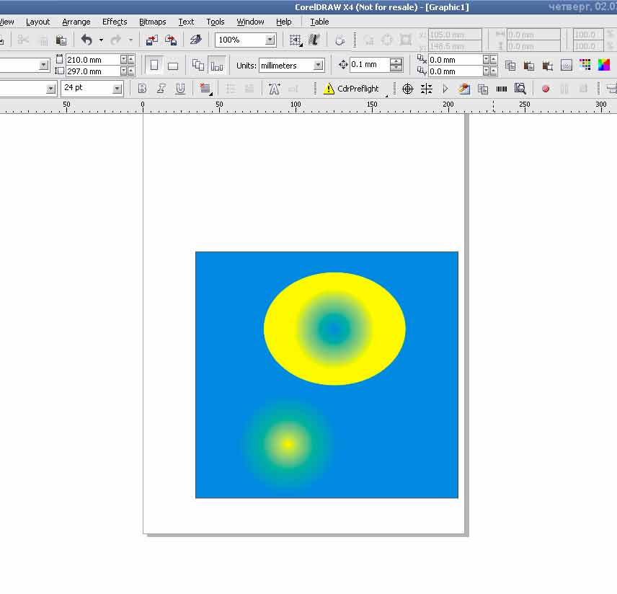Screen dimensions: 617x594
Task: Click the text alignment lines icon
Action: 205,89
